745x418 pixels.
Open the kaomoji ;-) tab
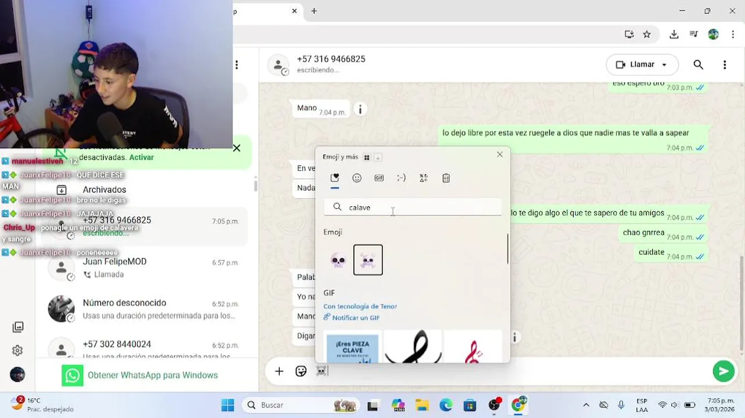pos(402,178)
